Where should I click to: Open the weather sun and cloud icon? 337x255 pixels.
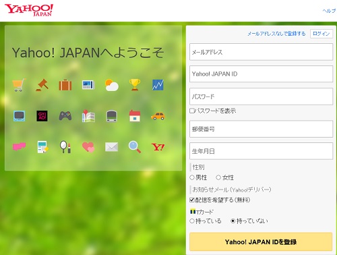pos(112,85)
